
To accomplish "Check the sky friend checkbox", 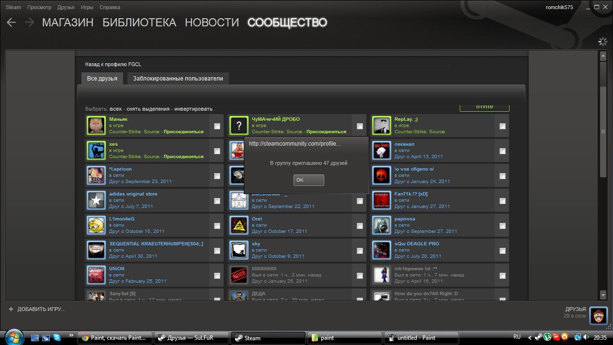I will tap(360, 251).
